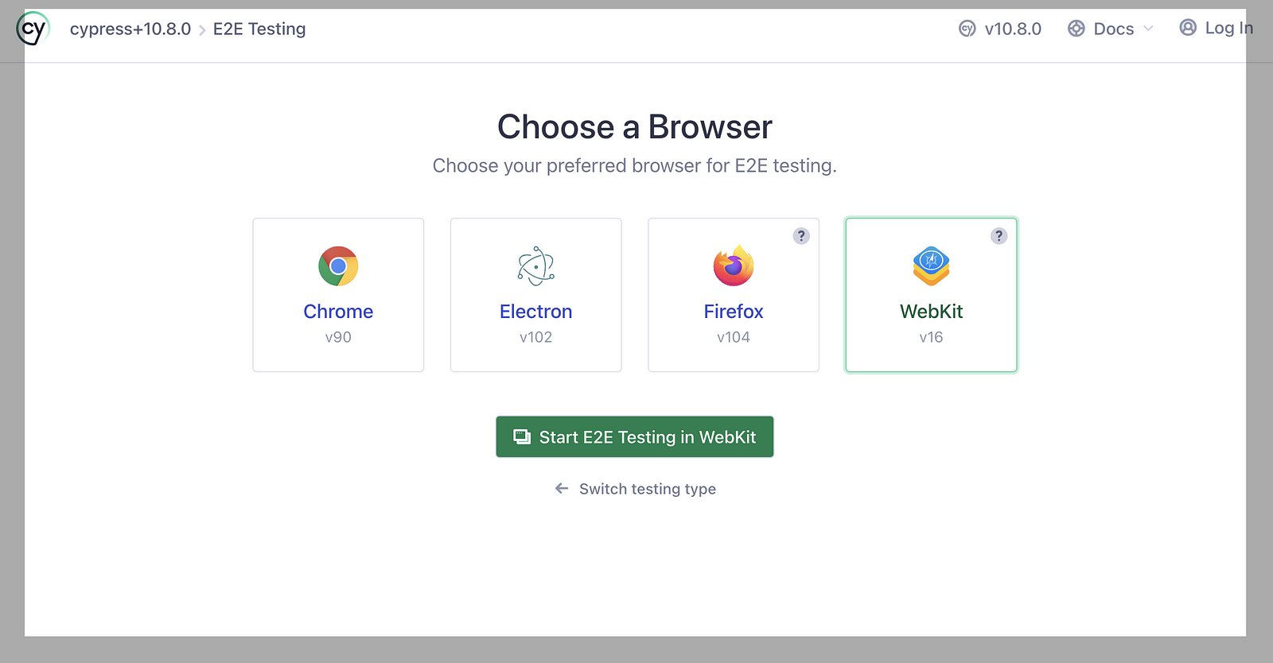Click the WebKit help question mark
1273x663 pixels.
click(x=999, y=236)
